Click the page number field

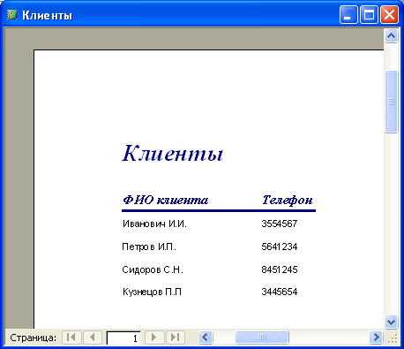[123, 338]
